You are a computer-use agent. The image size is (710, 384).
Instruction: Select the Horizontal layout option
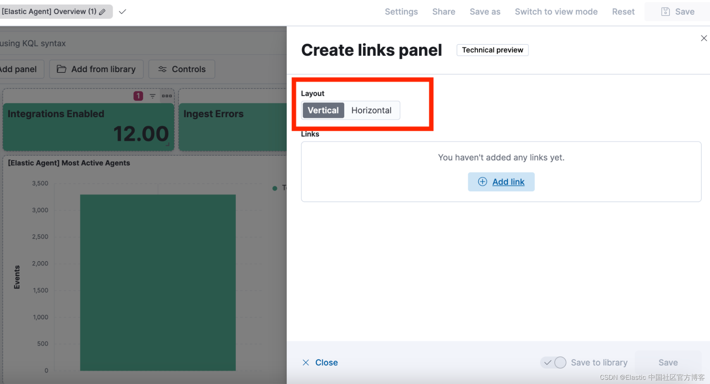click(371, 110)
